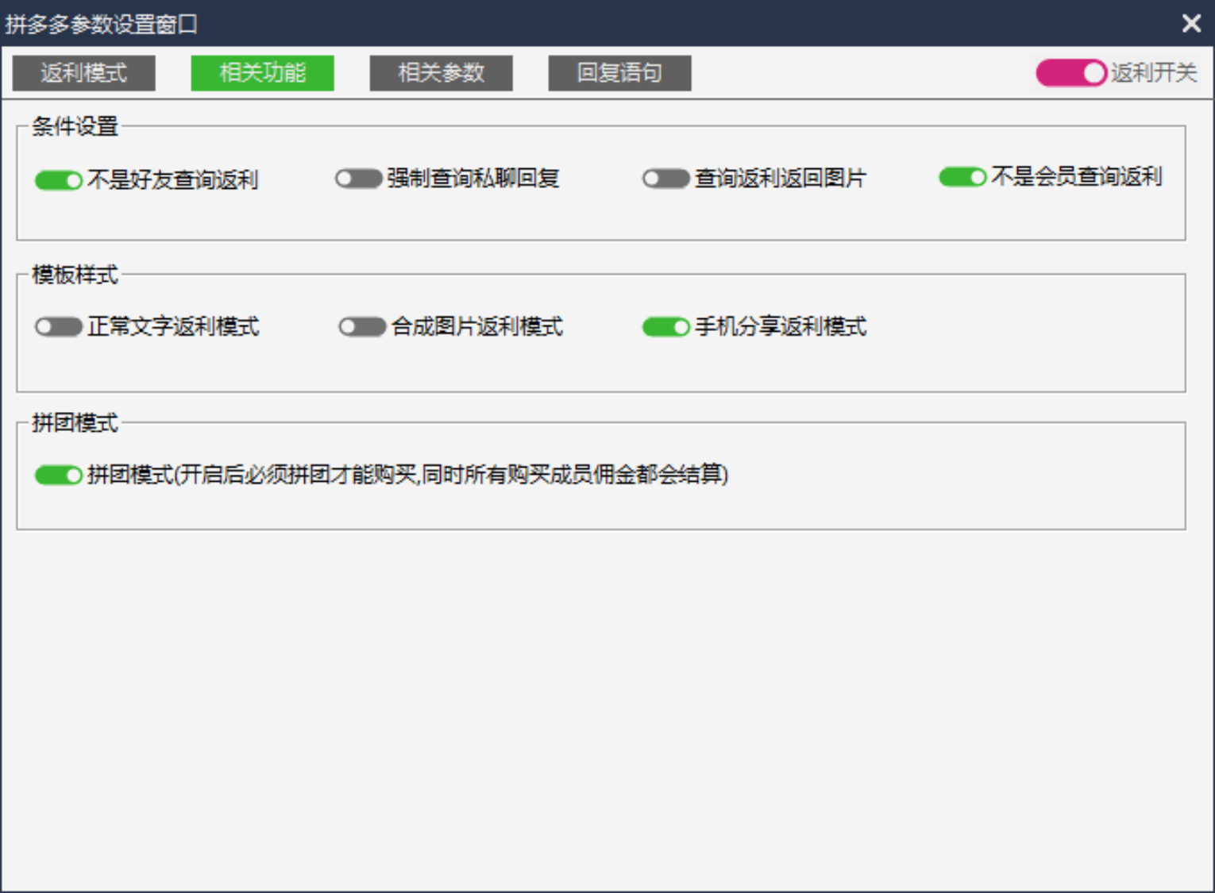Viewport: 1215px width, 893px height.
Task: Go to the 回复语句 tab
Action: click(x=619, y=73)
